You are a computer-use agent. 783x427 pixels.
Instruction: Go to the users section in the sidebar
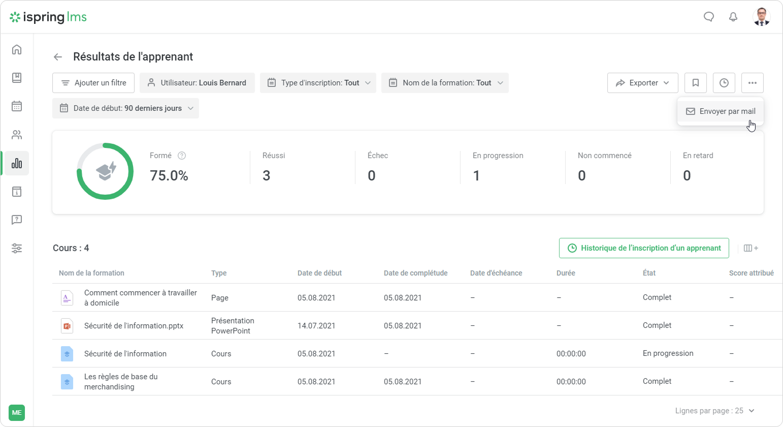tap(17, 135)
